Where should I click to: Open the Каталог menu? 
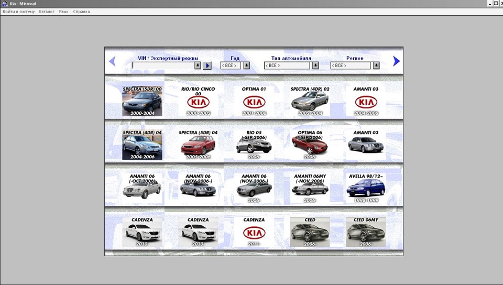coord(47,12)
